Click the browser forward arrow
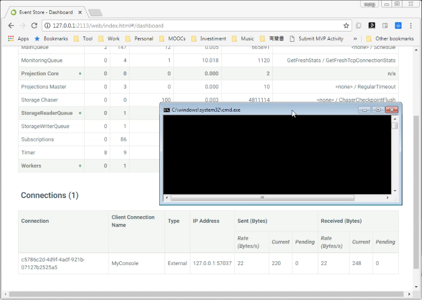Image resolution: width=422 pixels, height=300 pixels. pos(23,26)
